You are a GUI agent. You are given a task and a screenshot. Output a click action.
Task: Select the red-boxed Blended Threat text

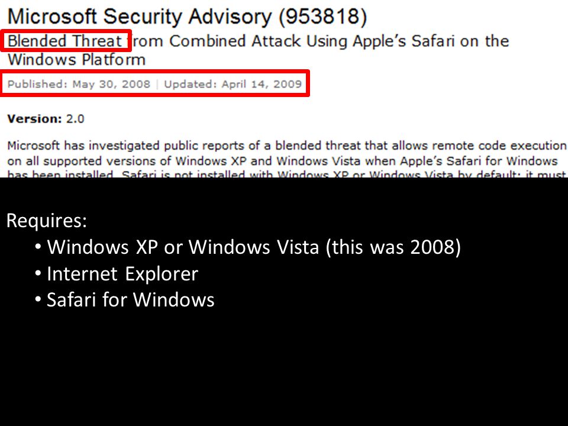pos(65,41)
